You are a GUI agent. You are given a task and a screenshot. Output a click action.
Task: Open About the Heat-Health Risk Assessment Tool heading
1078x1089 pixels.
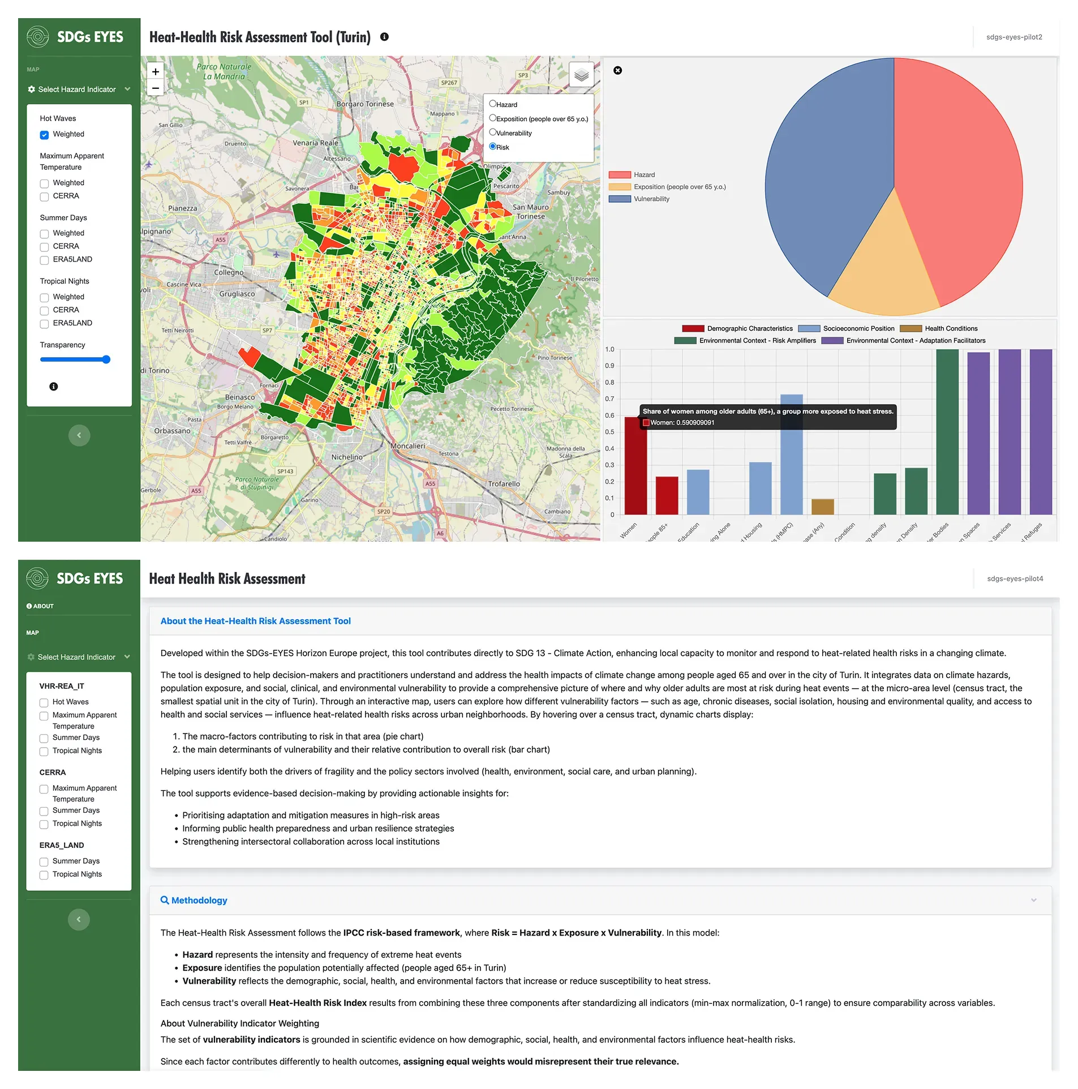coord(255,621)
